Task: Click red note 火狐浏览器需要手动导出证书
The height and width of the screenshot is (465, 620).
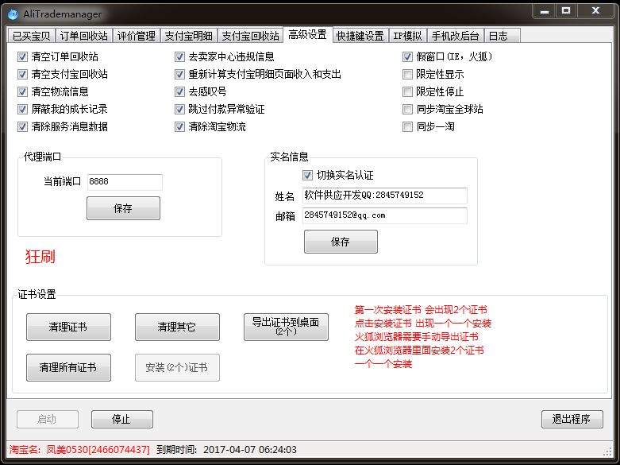Action: point(416,337)
